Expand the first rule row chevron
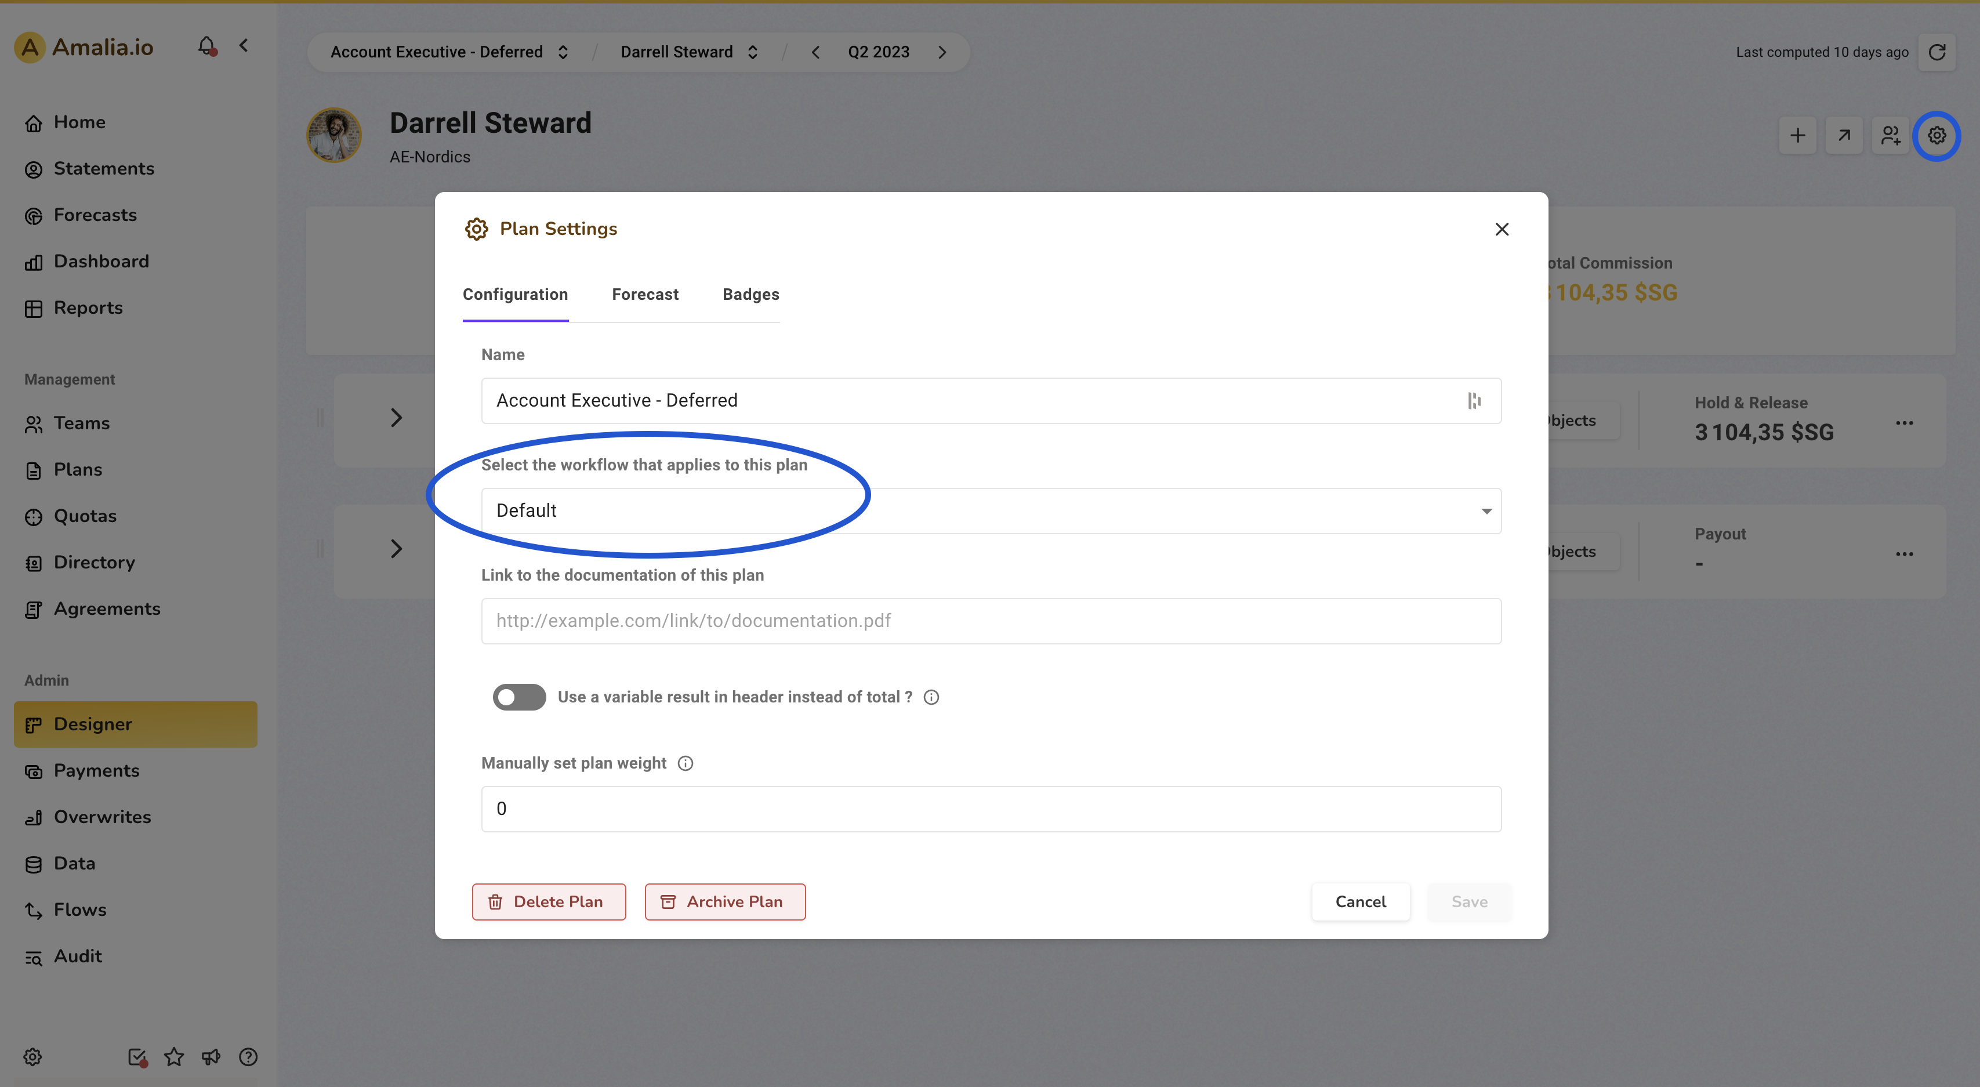Viewport: 1980px width, 1087px height. click(396, 418)
